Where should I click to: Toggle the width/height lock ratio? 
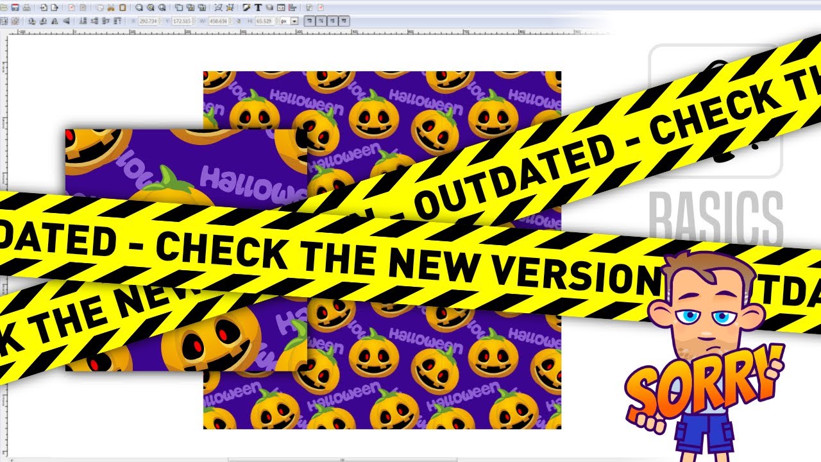[239, 21]
